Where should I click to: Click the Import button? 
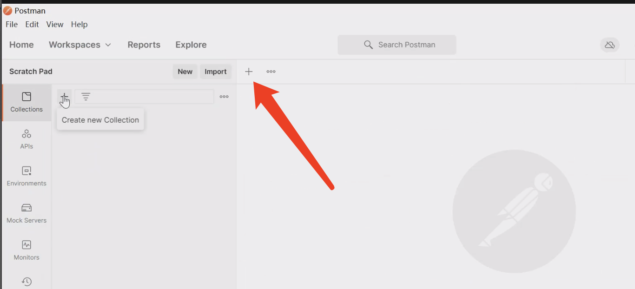click(216, 72)
